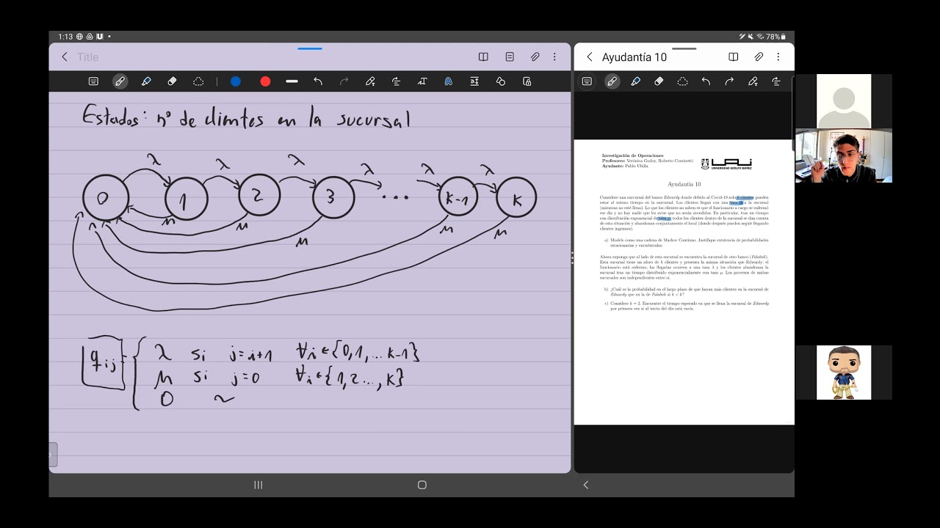The height and width of the screenshot is (528, 940).
Task: Undo in Ayudantía 10 toolbar
Action: click(706, 81)
